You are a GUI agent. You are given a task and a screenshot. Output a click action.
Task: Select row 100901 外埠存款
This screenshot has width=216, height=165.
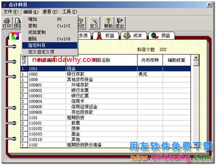coord(106,85)
